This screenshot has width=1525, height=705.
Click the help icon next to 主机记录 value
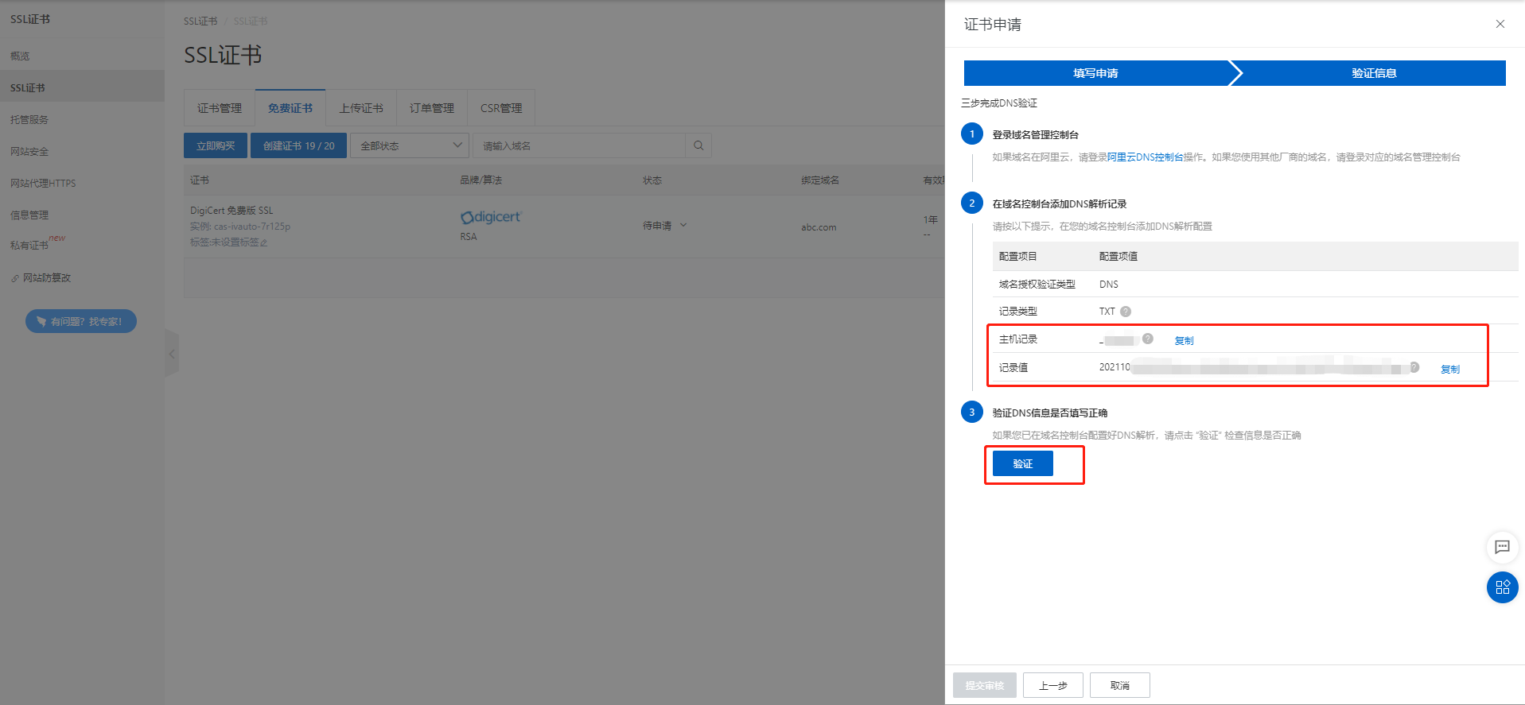[x=1148, y=339]
